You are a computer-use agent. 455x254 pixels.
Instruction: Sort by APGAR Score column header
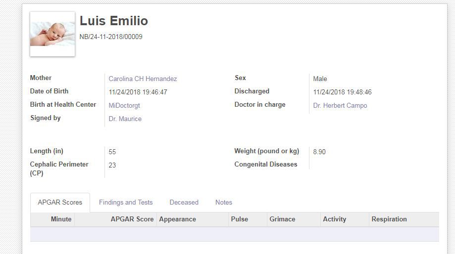[132, 219]
